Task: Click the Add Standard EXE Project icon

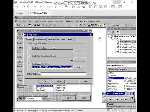Action: (x=18, y=25)
